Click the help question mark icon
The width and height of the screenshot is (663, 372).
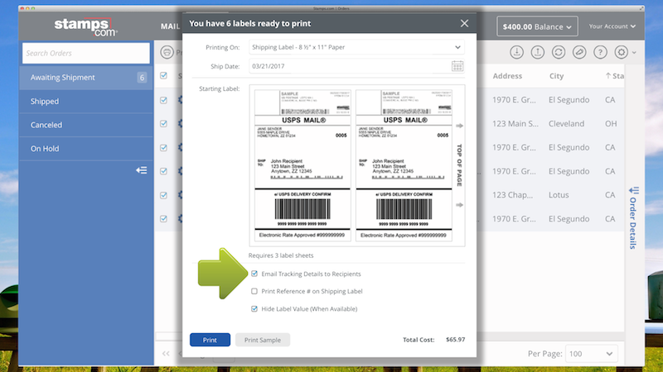(x=601, y=52)
